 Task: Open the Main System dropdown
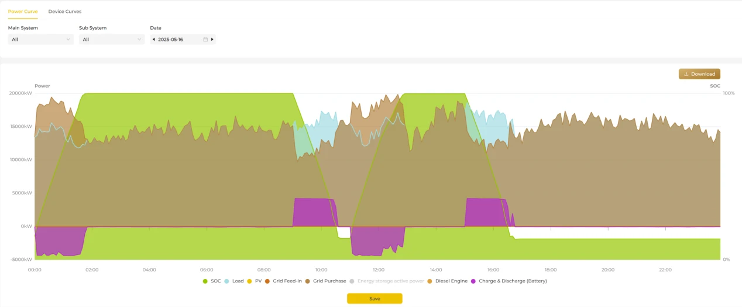(40, 40)
